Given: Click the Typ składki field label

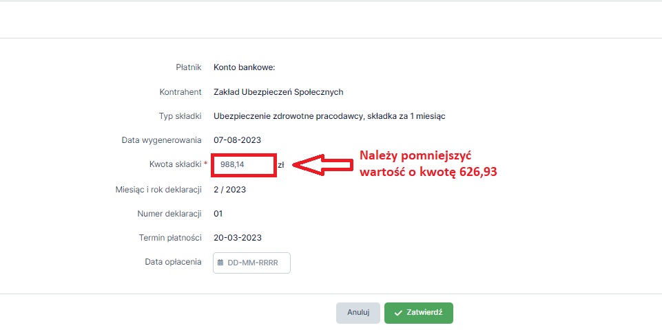Looking at the screenshot, I should 180,116.
